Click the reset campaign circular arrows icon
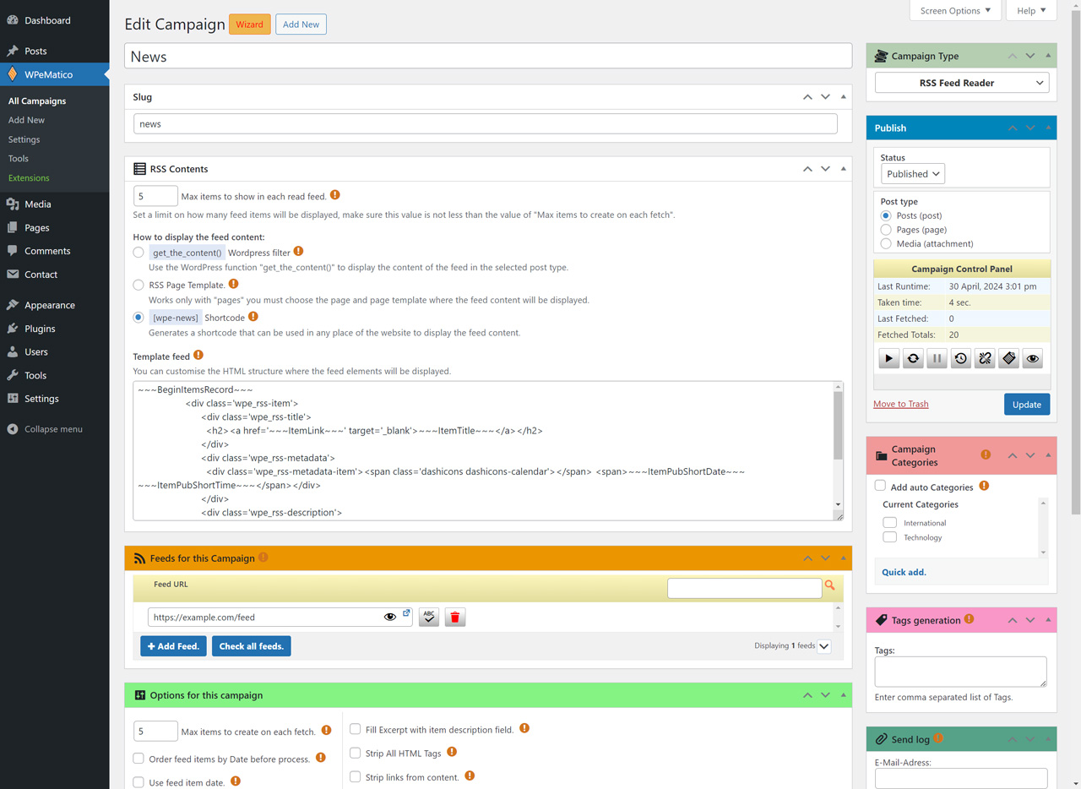The image size is (1081, 789). click(913, 359)
